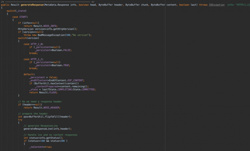Click the Boolean.FALSE assignment value
250x151 pixels.
coord(61,50)
